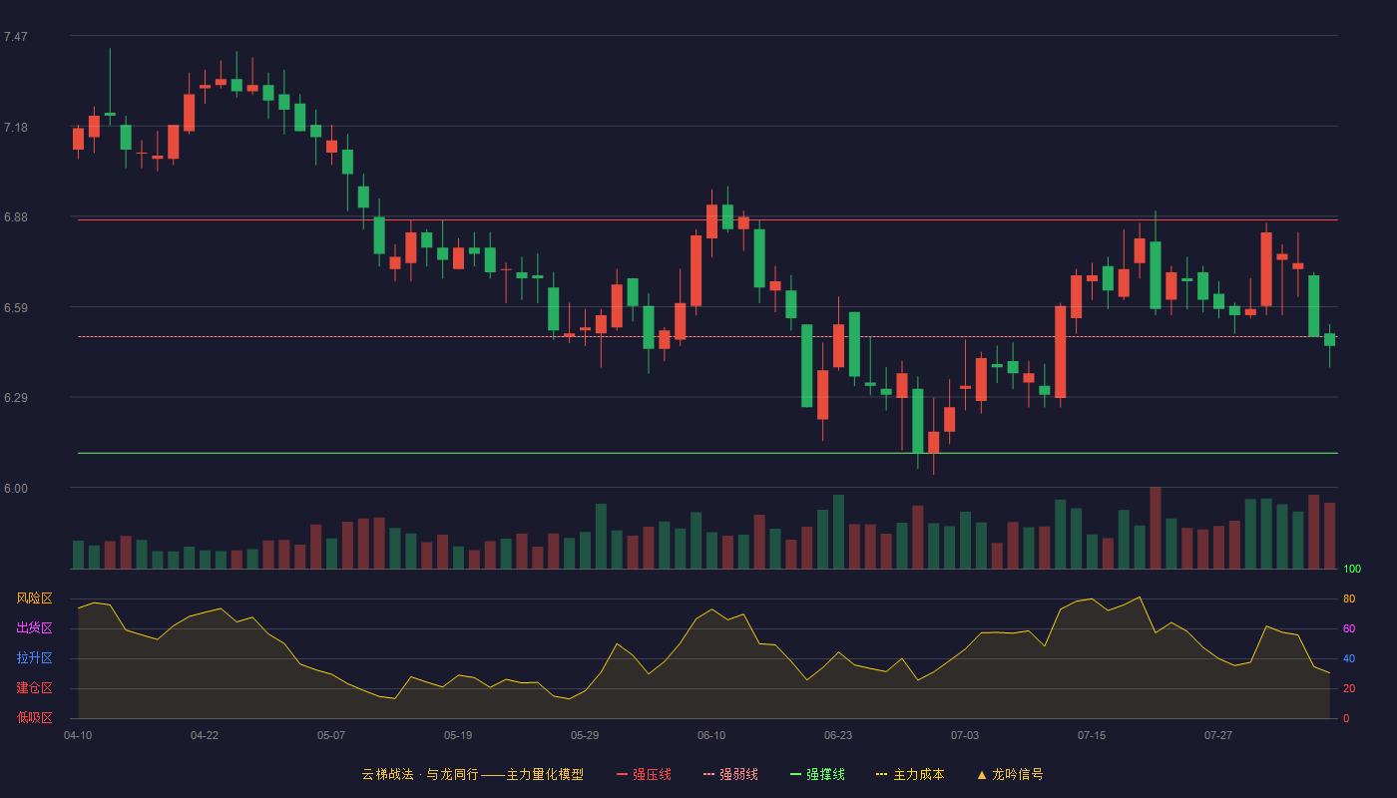Toggle the 强撑线 legend item
Screen dimensions: 1397x798
pos(817,774)
